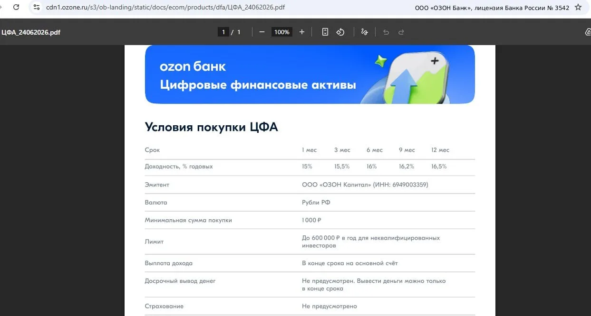
Task: Click the Эмитент row label
Action: pos(157,185)
